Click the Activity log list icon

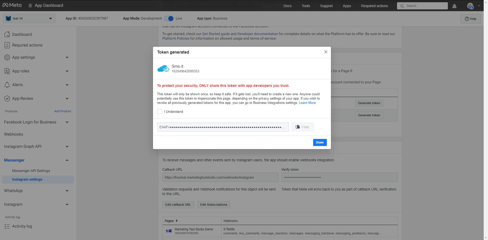coord(7,226)
